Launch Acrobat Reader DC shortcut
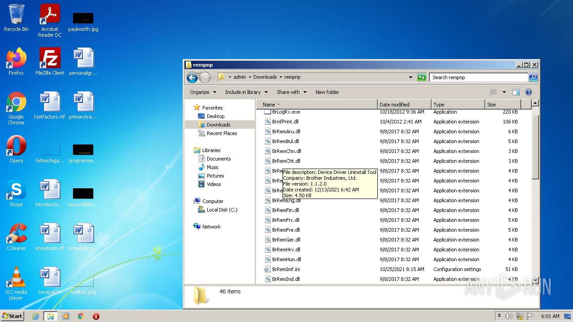Viewport: 573px width, 322px height. [50, 21]
